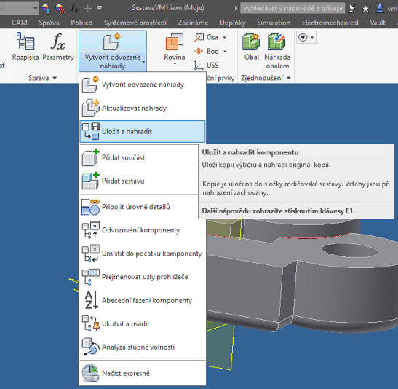Click the help search input field
Image resolution: width=398 pixels, height=389 pixels.
click(292, 9)
